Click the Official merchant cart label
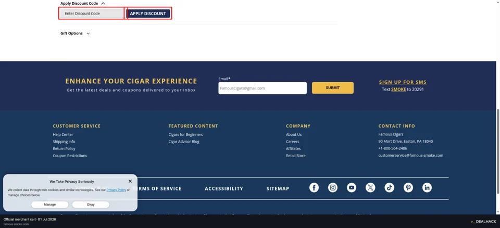 pos(29,219)
